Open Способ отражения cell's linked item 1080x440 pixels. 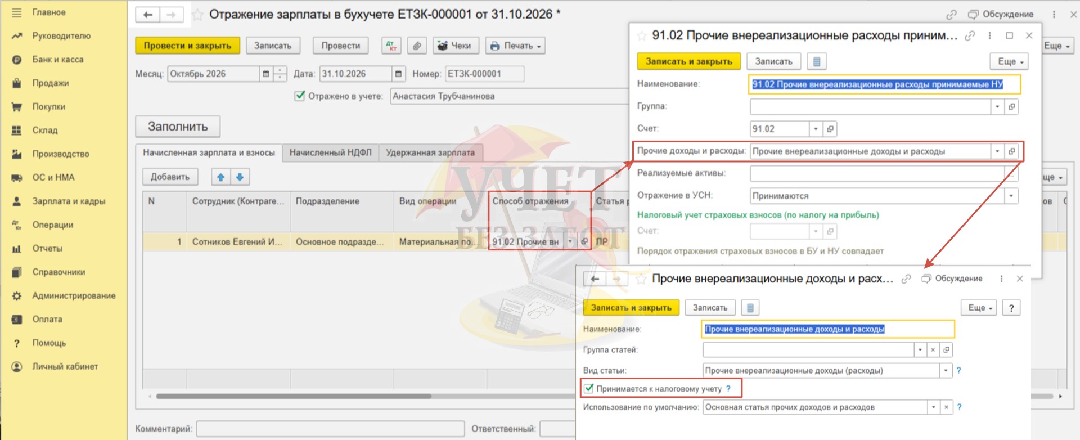tap(584, 241)
